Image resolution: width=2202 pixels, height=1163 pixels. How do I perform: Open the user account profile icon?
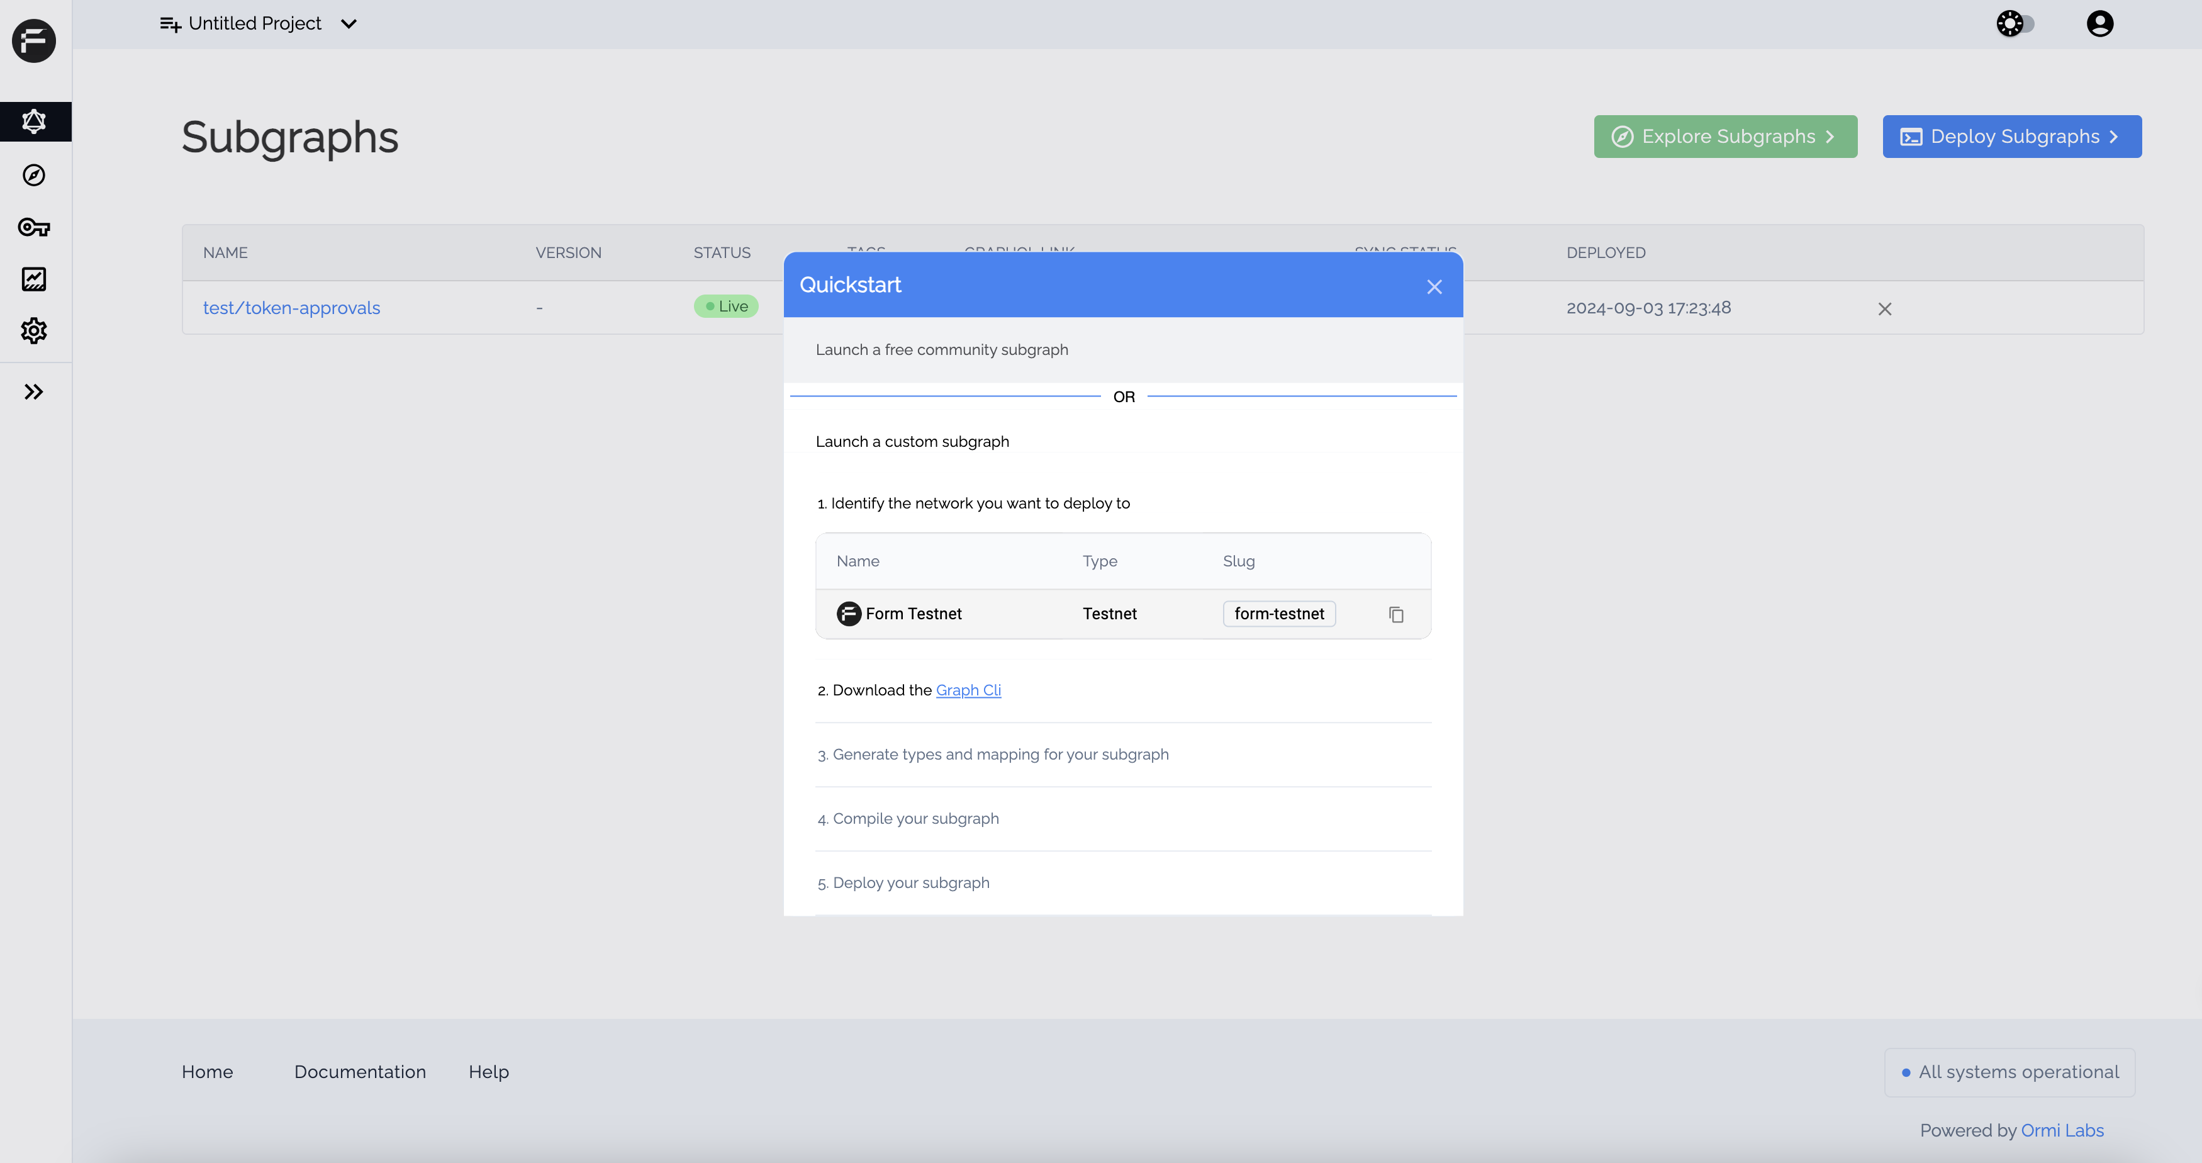[2099, 24]
